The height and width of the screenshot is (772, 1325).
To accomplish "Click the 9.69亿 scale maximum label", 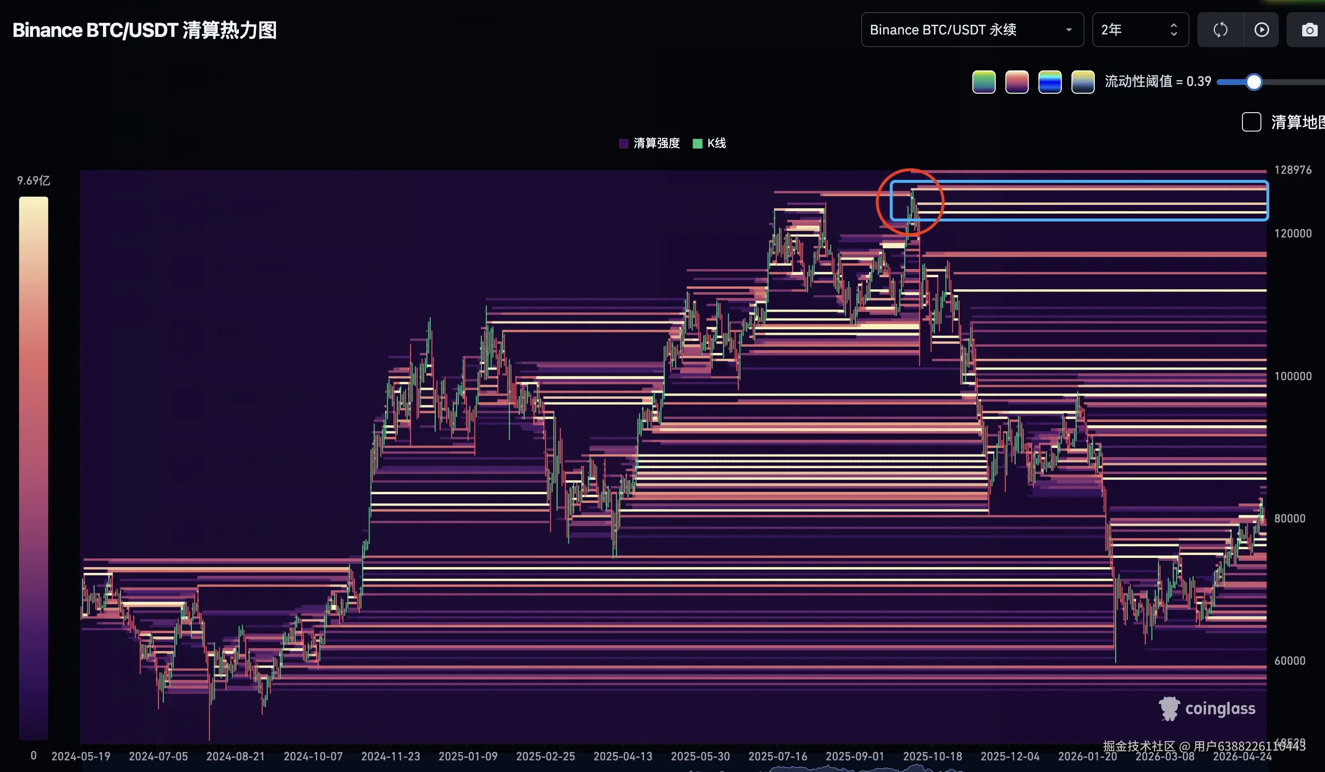I will pos(34,181).
